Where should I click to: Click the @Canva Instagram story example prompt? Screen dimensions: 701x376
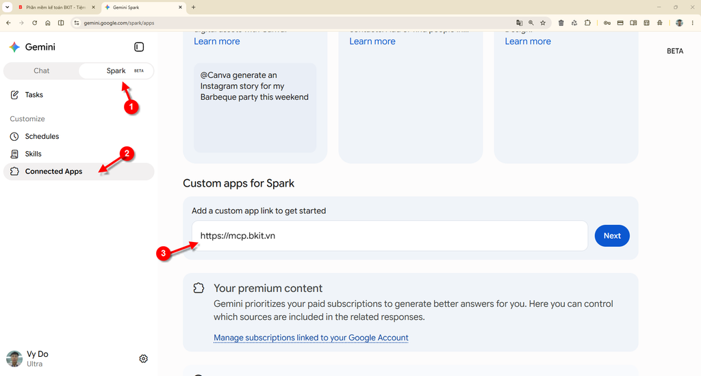click(255, 107)
